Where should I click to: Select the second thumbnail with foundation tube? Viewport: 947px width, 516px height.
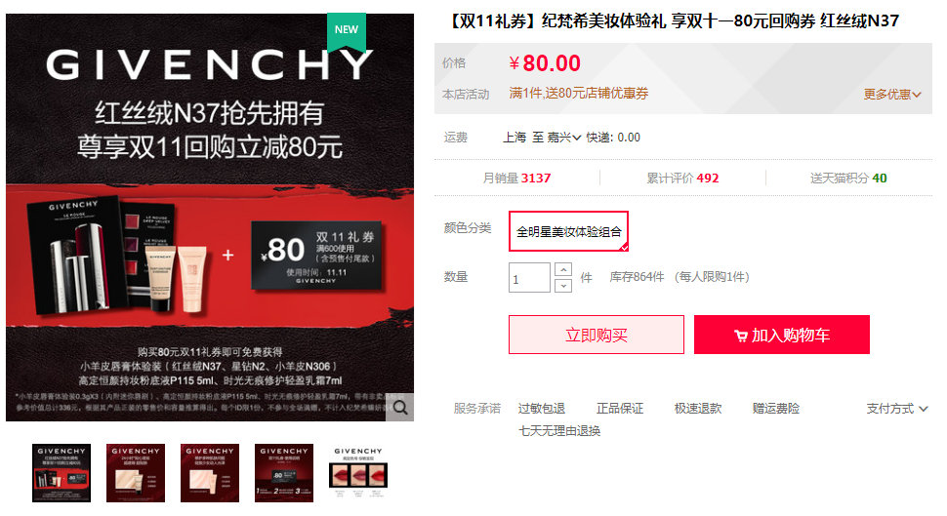point(136,473)
